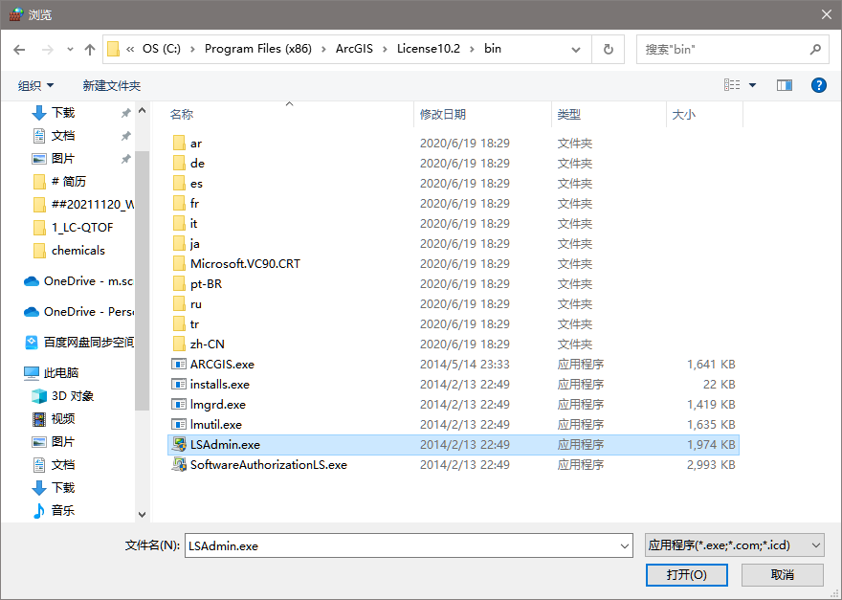Image resolution: width=842 pixels, height=600 pixels.
Task: Close the 浏览 dialog
Action: pyautogui.click(x=827, y=14)
